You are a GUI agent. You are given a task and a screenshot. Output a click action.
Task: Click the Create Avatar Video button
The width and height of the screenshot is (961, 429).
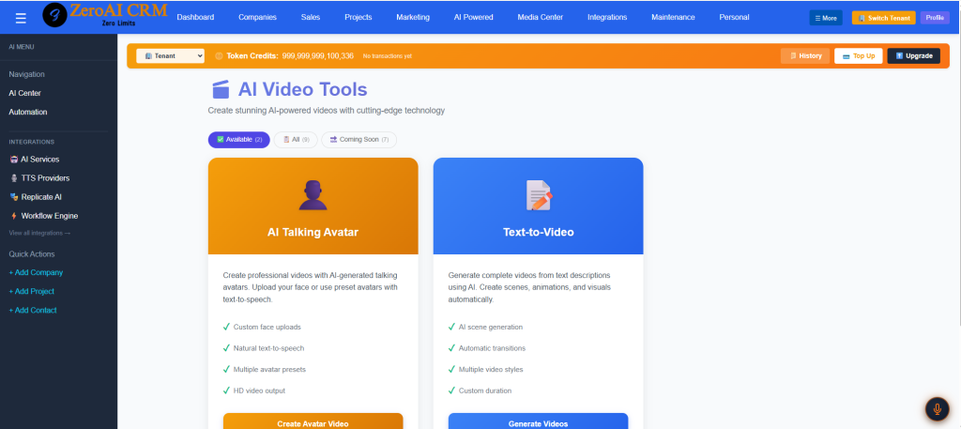(x=313, y=423)
